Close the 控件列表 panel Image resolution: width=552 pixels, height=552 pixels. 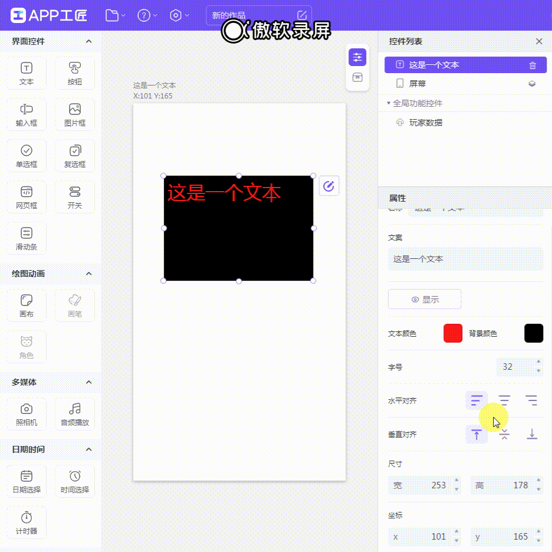tap(538, 41)
